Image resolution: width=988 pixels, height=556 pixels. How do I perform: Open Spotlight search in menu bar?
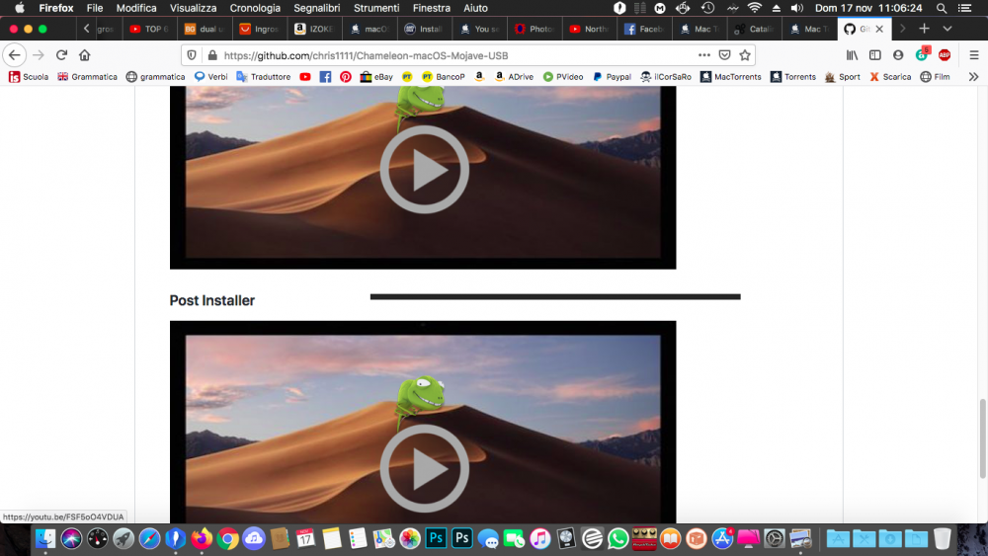941,8
